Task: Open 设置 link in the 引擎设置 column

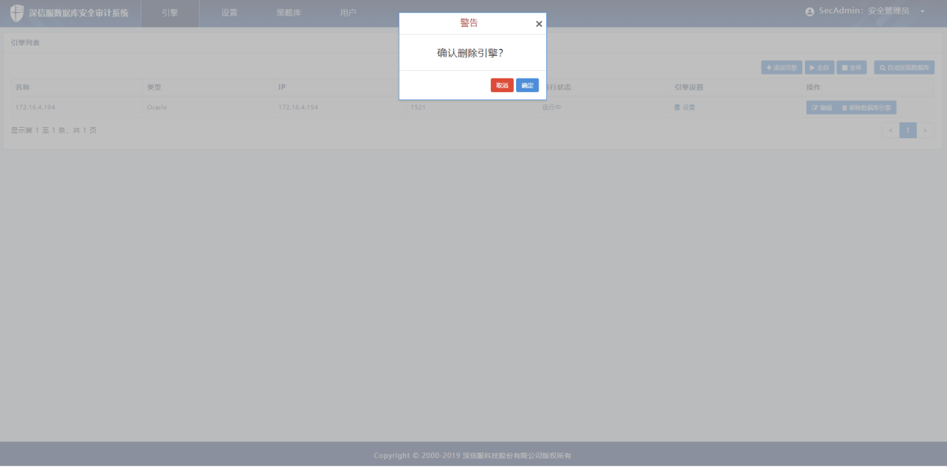Action: coord(684,108)
